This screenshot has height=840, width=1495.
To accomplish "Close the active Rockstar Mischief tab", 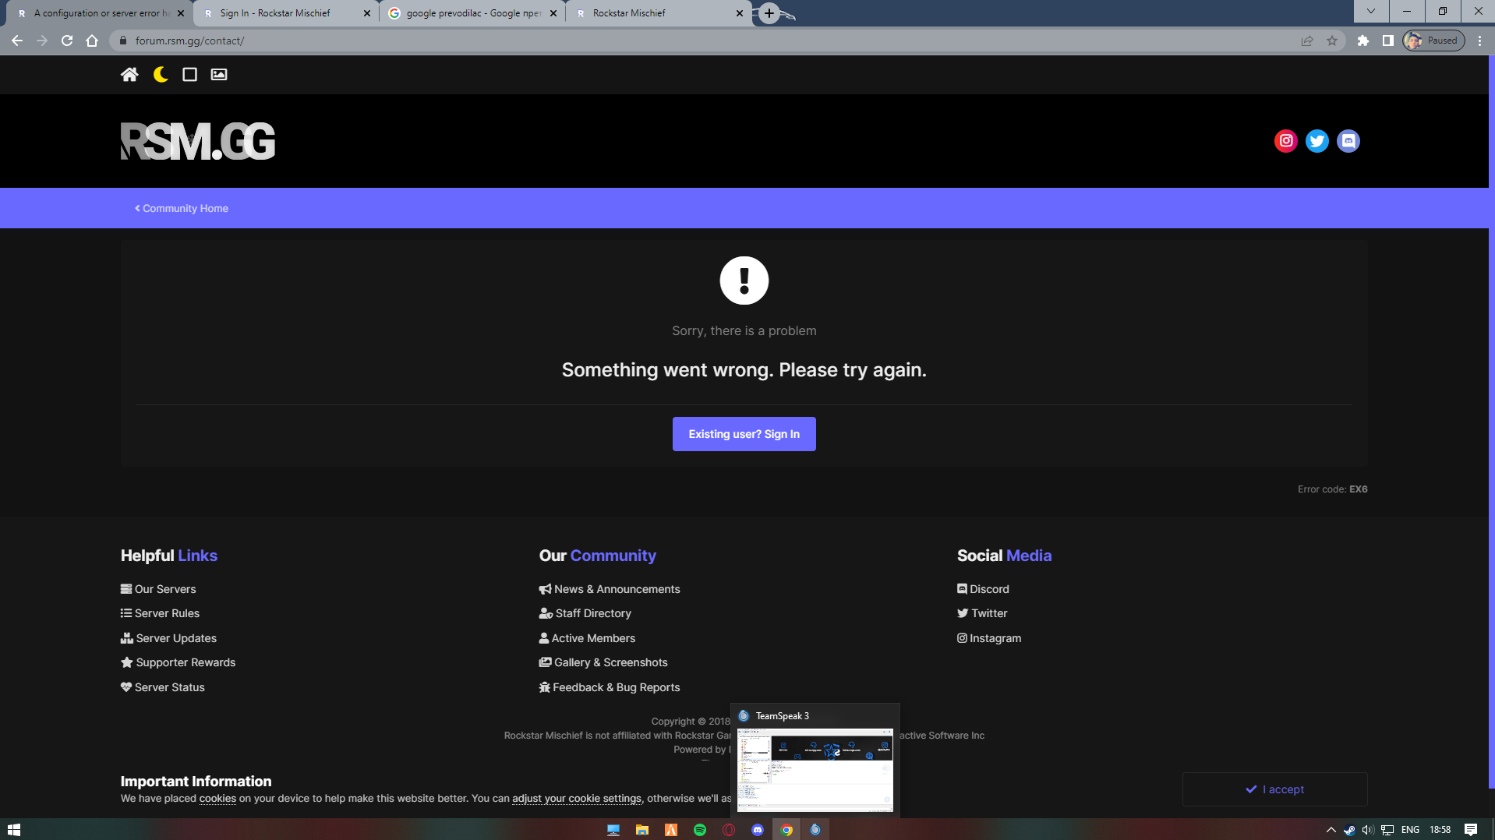I will coord(740,13).
